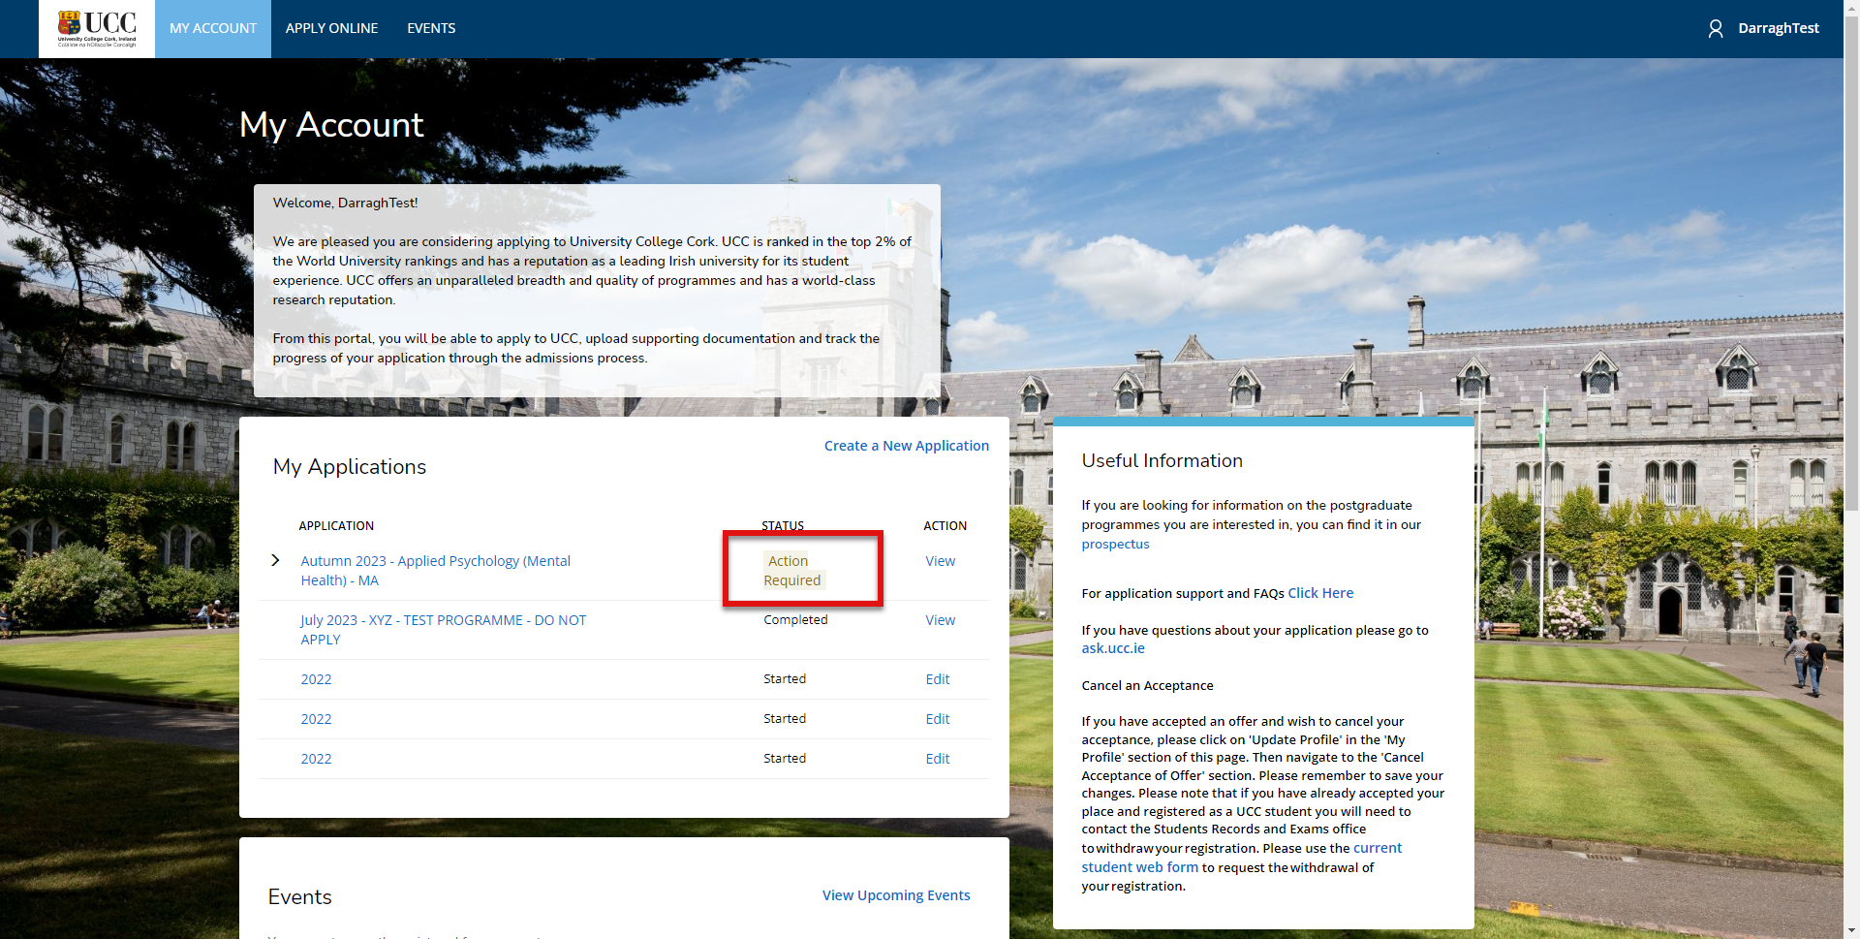Open the Apply Online menu item
The image size is (1860, 939).
pyautogui.click(x=331, y=29)
